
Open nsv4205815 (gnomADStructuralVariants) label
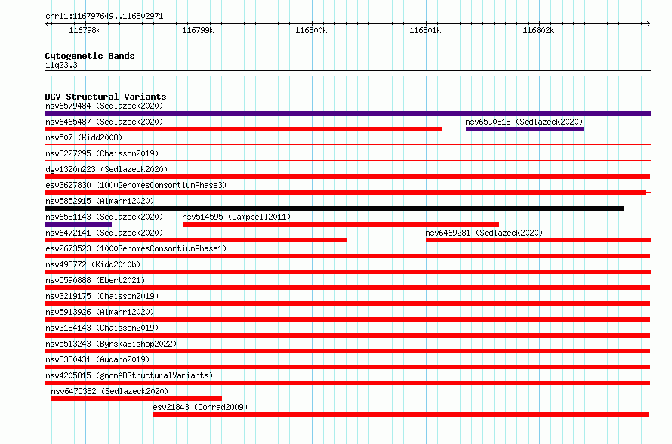tap(129, 375)
